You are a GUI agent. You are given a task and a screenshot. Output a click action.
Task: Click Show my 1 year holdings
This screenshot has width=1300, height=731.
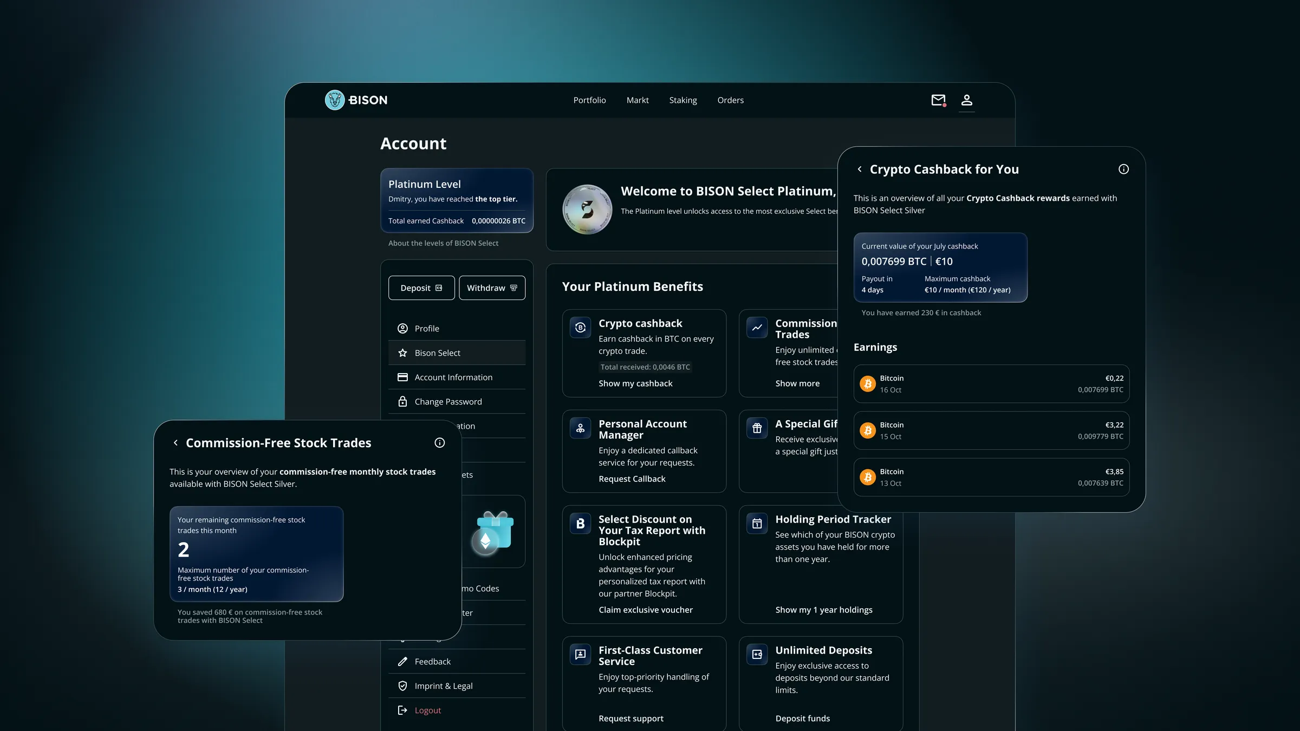[824, 610]
